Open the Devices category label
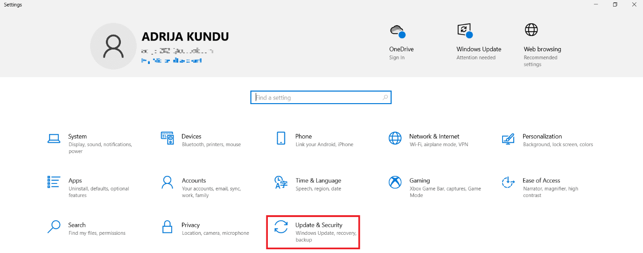This screenshot has height=253, width=643. pyautogui.click(x=191, y=137)
